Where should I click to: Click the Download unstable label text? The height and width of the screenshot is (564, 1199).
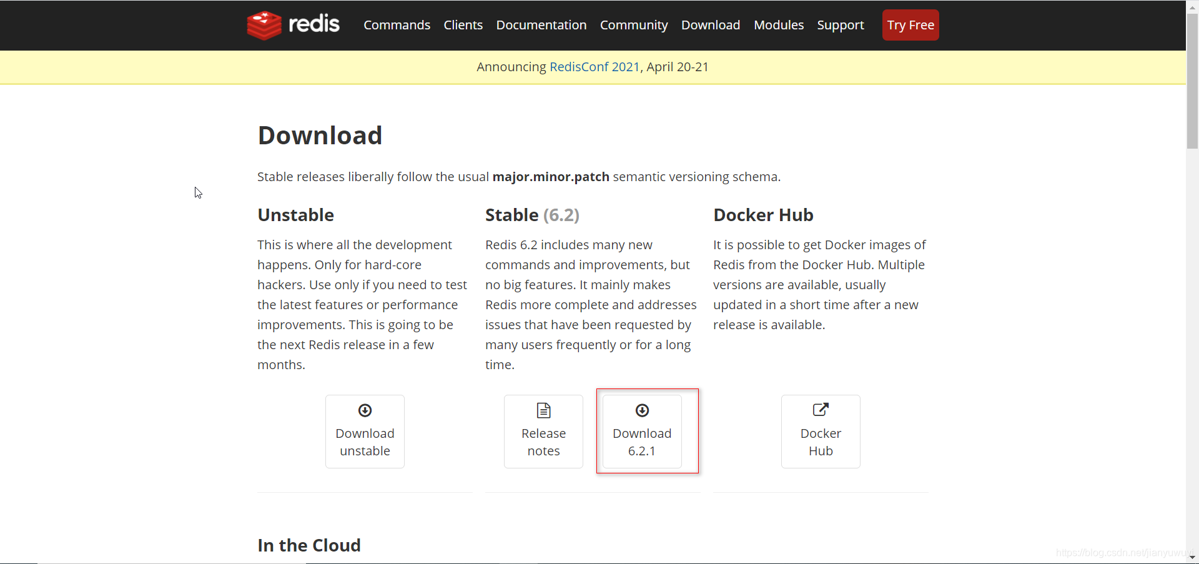365,442
